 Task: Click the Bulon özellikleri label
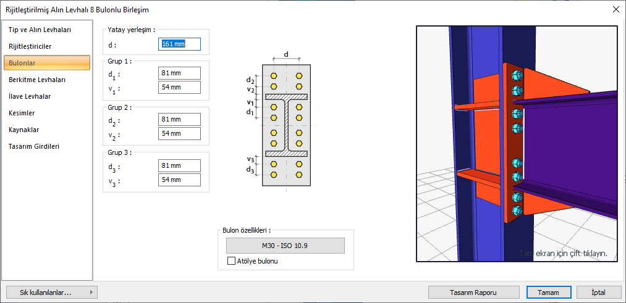pos(247,230)
